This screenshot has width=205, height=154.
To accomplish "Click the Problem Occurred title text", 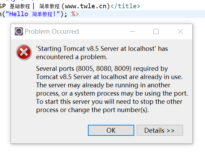I will point(52,31).
